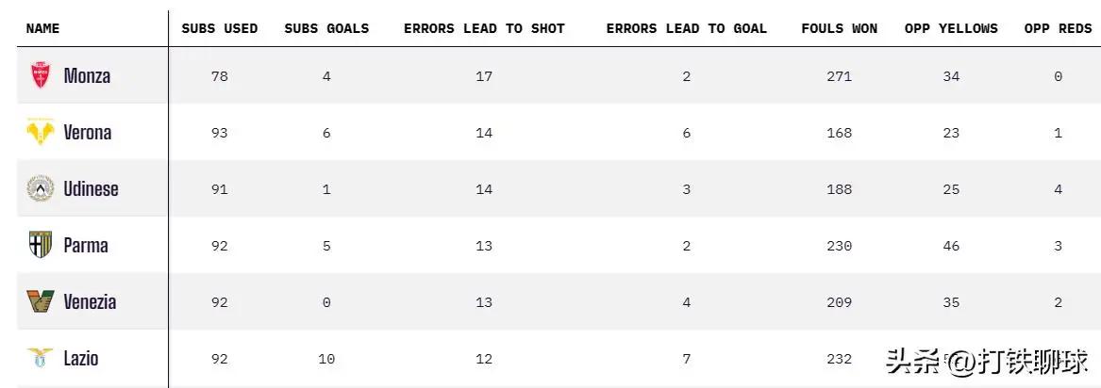The width and height of the screenshot is (1101, 388).
Task: Click the Monza club crest icon
Action: (40, 75)
